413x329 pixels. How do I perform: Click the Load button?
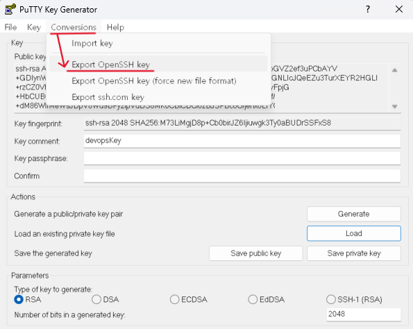click(354, 233)
